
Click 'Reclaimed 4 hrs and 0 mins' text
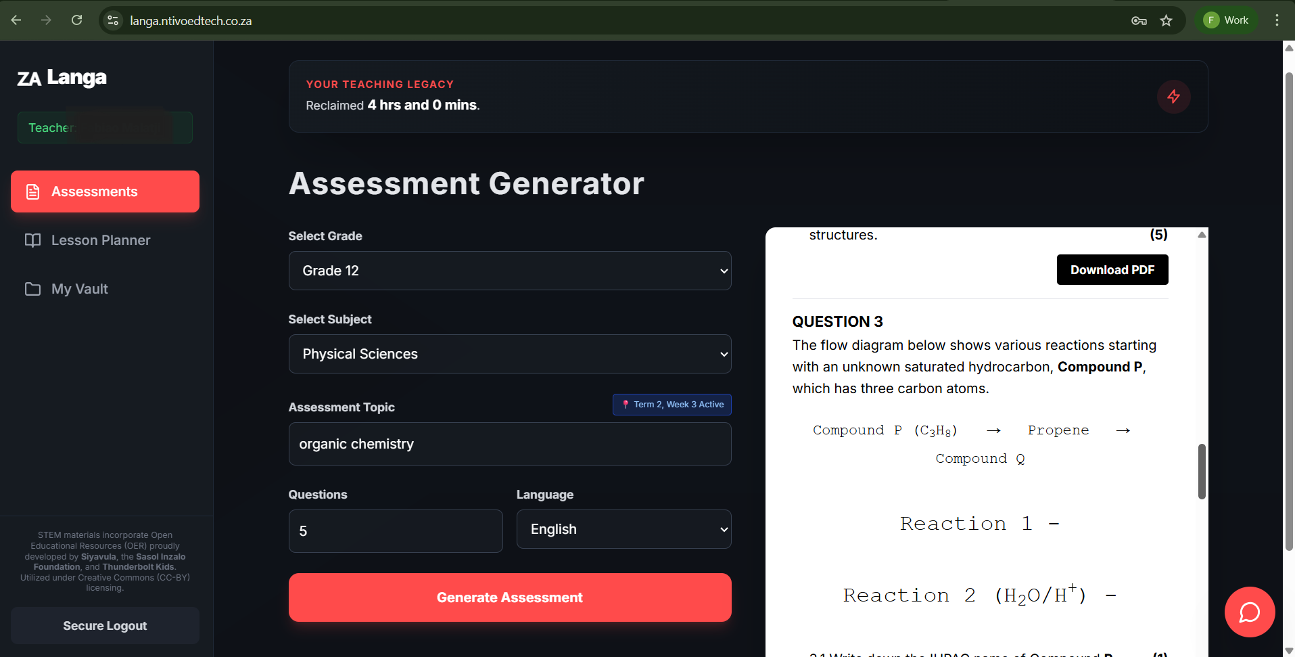click(x=393, y=105)
